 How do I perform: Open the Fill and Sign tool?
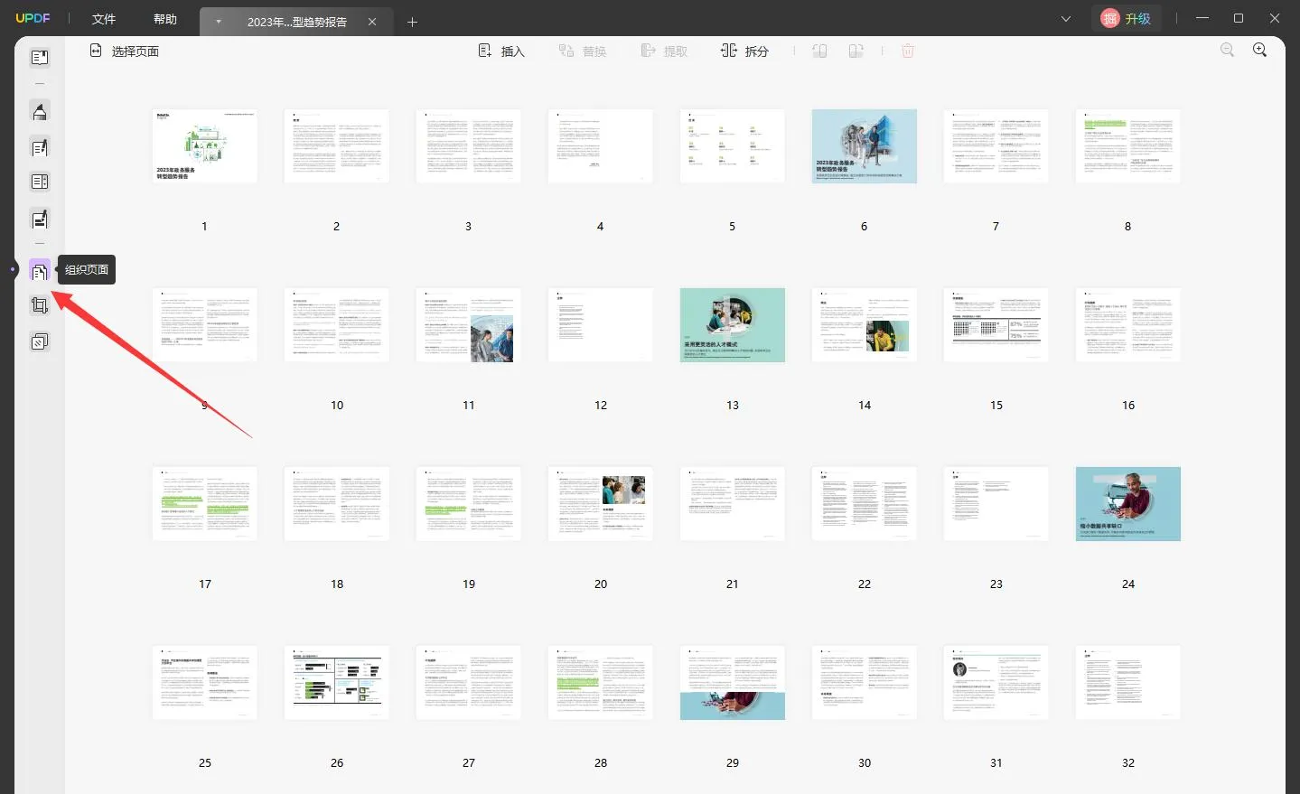pos(40,219)
